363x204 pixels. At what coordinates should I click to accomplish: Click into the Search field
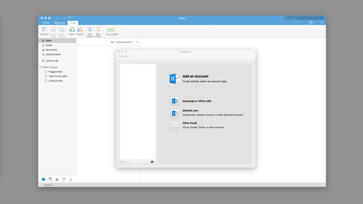(304, 18)
